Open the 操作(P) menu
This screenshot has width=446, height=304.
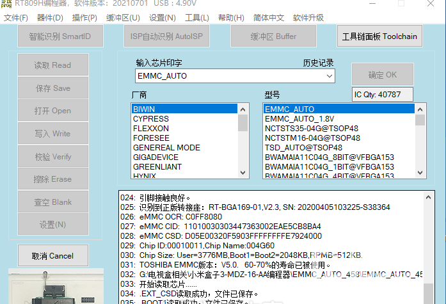coord(84,18)
